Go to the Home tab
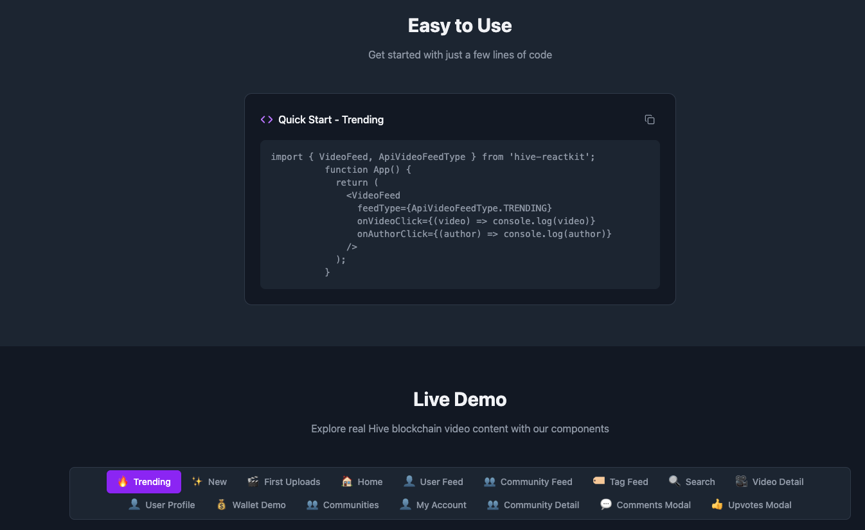Image resolution: width=865 pixels, height=530 pixels. pos(362,482)
